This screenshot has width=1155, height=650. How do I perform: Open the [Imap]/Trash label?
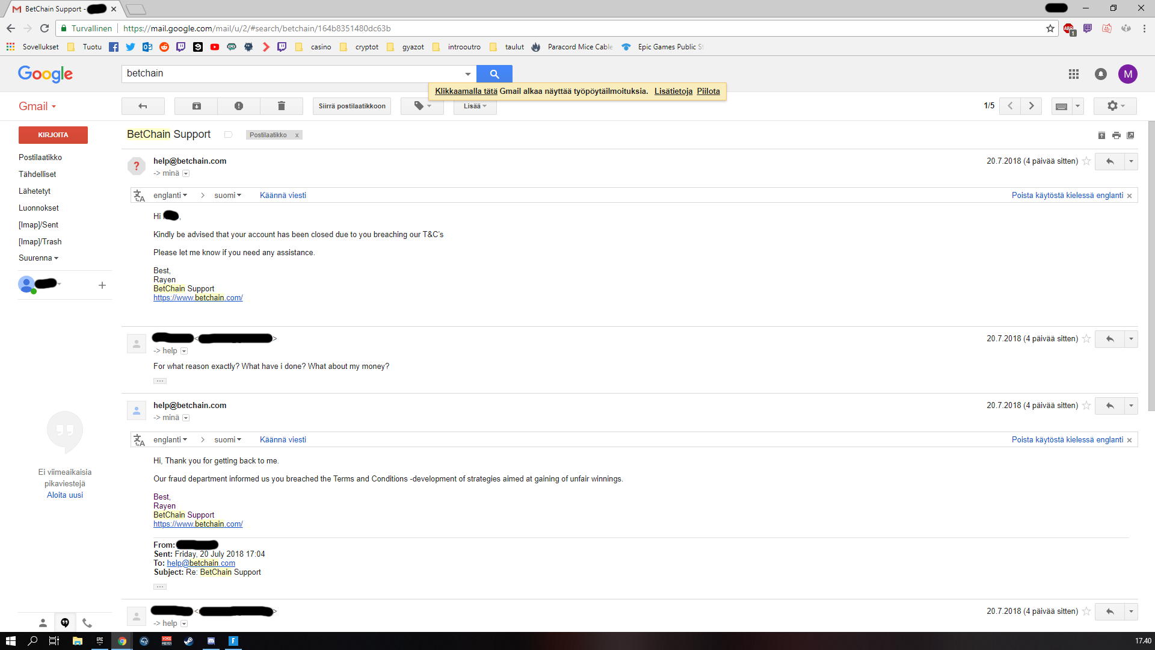40,241
